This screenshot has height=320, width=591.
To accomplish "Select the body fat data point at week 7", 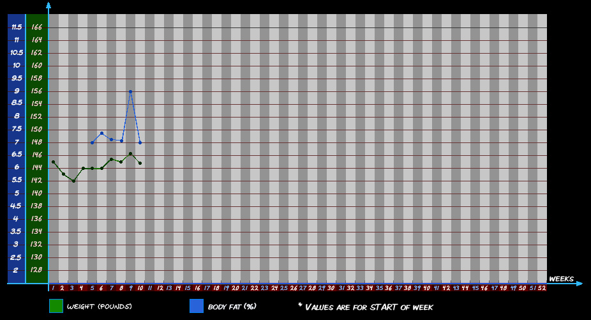I will (111, 140).
